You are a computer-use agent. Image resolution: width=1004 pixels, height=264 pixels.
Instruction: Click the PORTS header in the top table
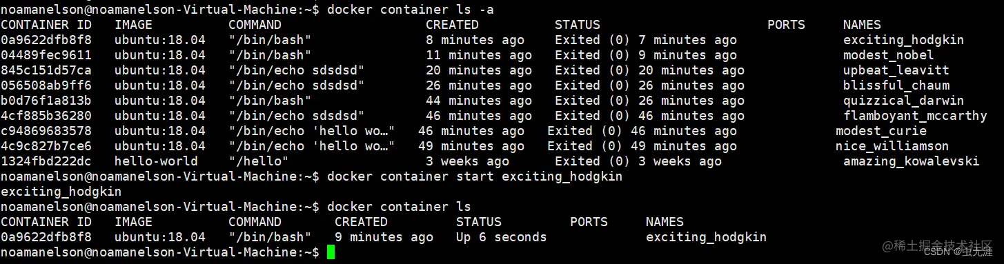tap(786, 25)
